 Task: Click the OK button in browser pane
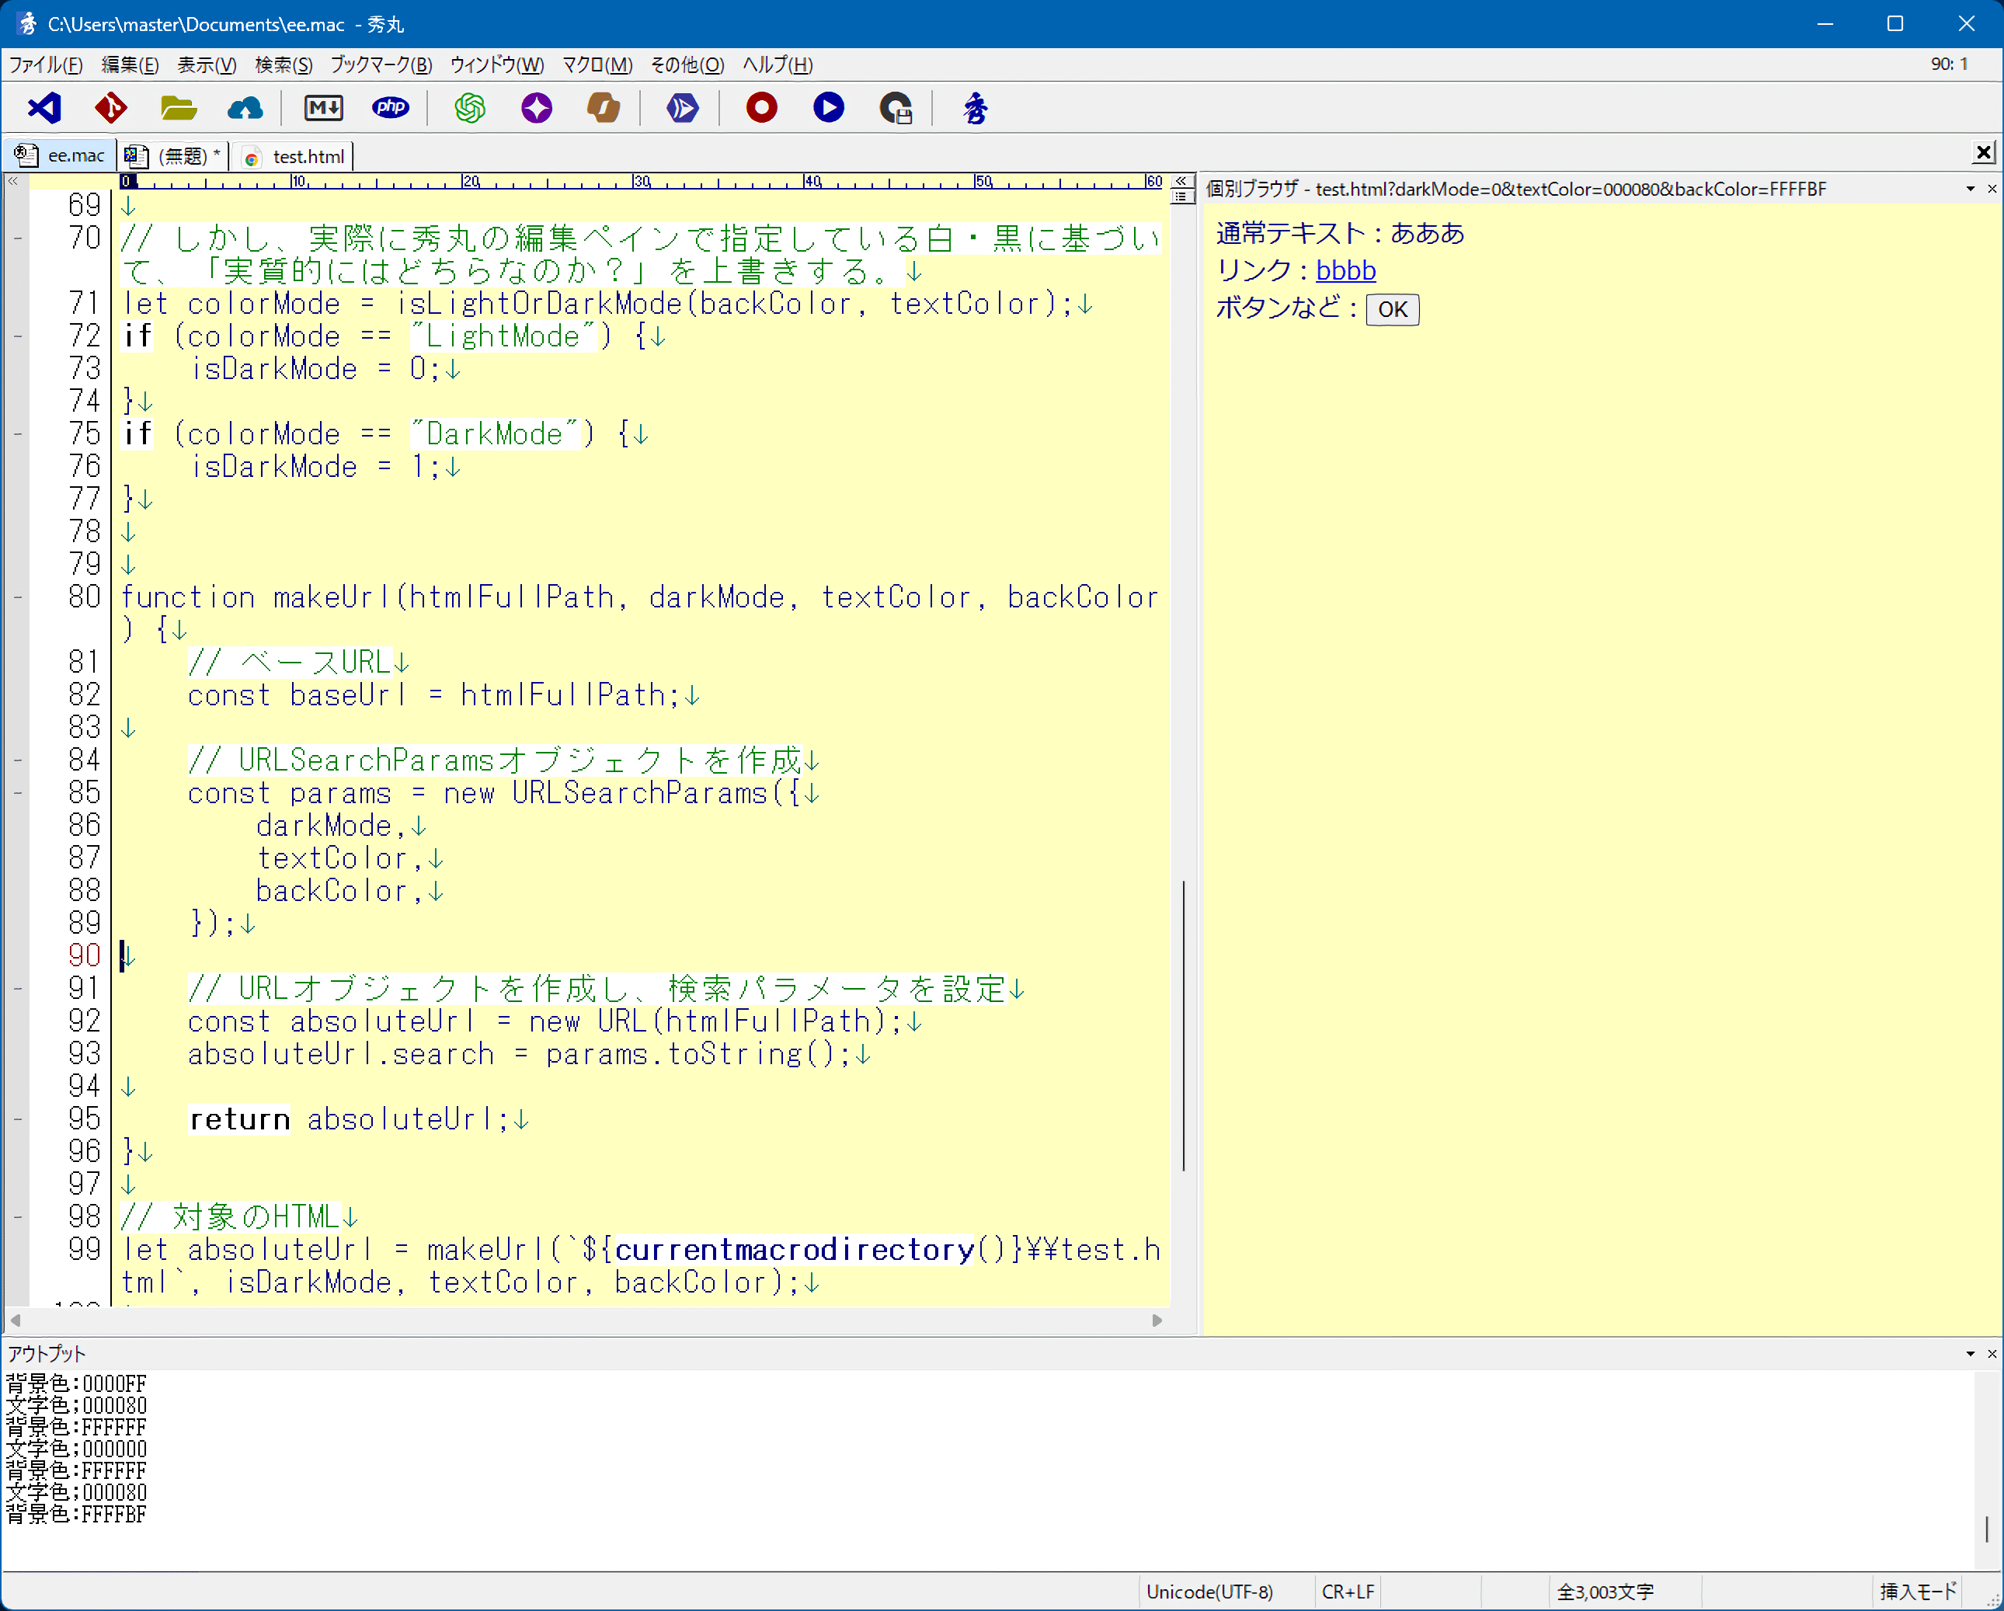[1391, 310]
